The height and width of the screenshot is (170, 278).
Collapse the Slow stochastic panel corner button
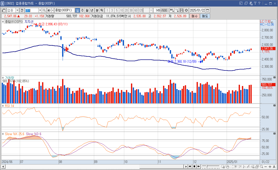point(274,133)
